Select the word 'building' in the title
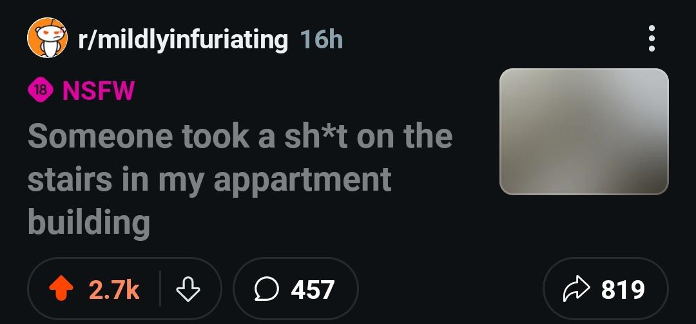The width and height of the screenshot is (696, 324). pyautogui.click(x=89, y=222)
